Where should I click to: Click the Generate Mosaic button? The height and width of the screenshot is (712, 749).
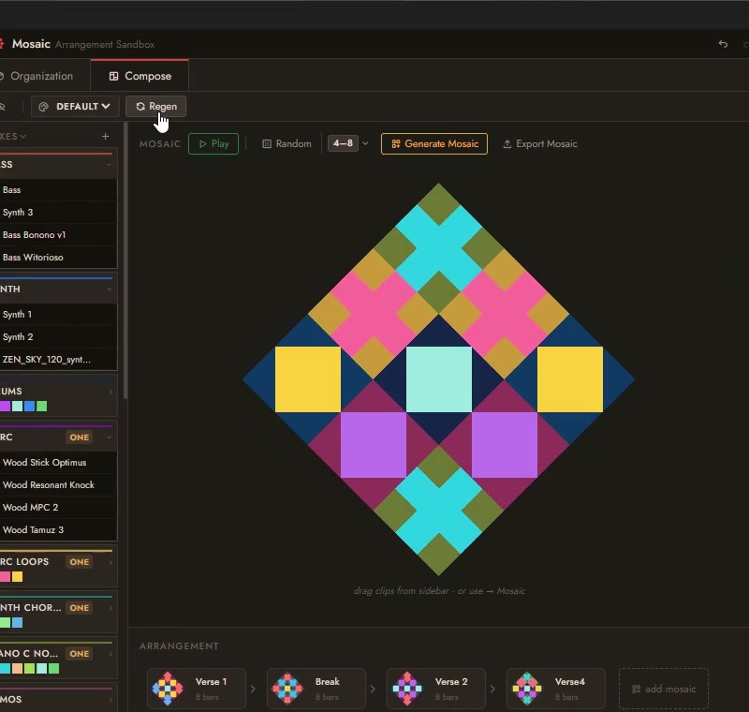pos(434,144)
